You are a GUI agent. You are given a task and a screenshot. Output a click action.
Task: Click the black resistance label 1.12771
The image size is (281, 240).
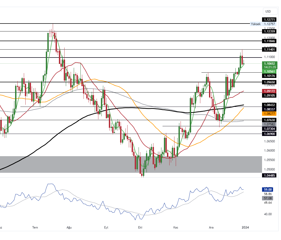(269, 19)
